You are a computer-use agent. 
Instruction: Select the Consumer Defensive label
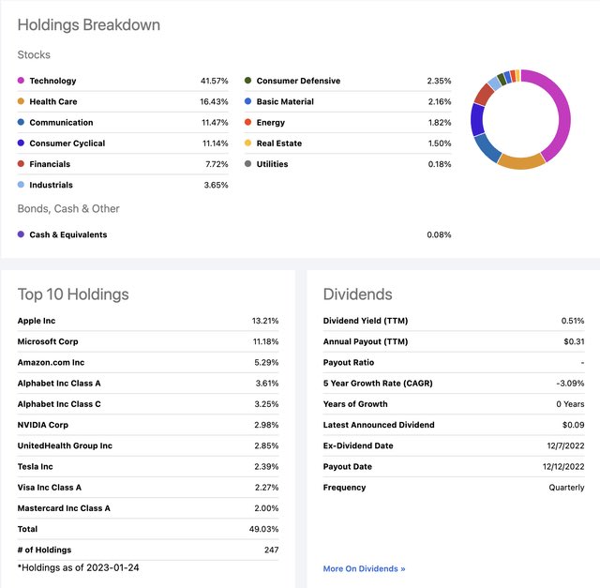(x=298, y=81)
